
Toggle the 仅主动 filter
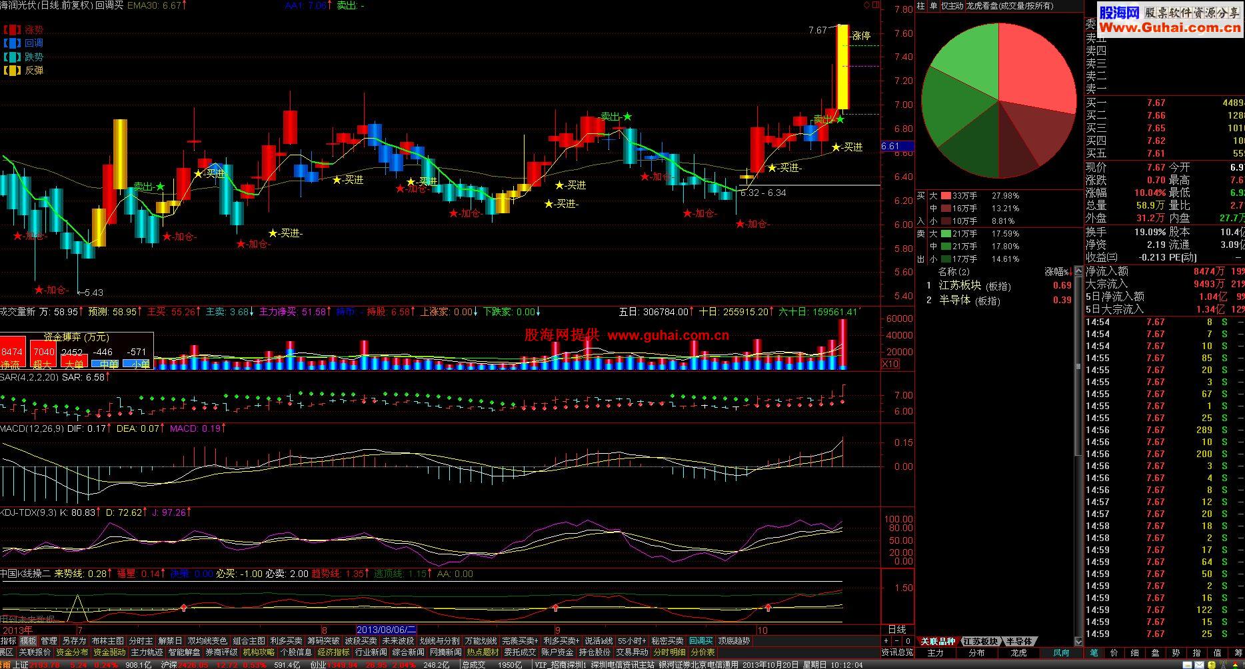[952, 5]
